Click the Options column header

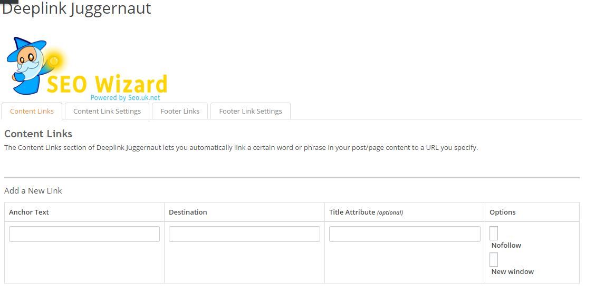[502, 212]
